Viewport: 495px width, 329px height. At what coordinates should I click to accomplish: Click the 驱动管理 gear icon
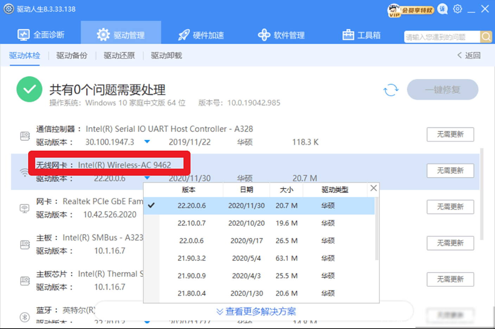103,35
